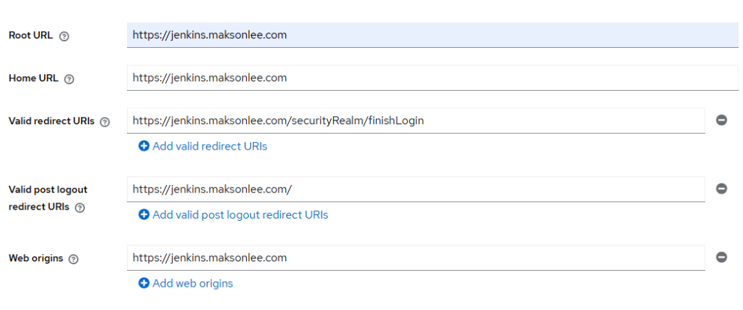
Task: Add valid post logout redirect URIs link
Action: tap(233, 215)
